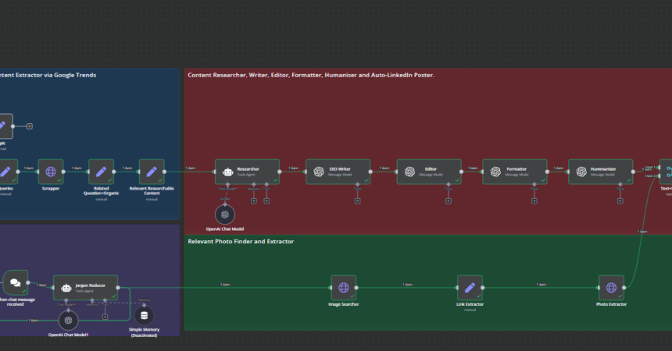This screenshot has width=672, height=351.
Task: Select the Scrapper globe node
Action: point(51,172)
